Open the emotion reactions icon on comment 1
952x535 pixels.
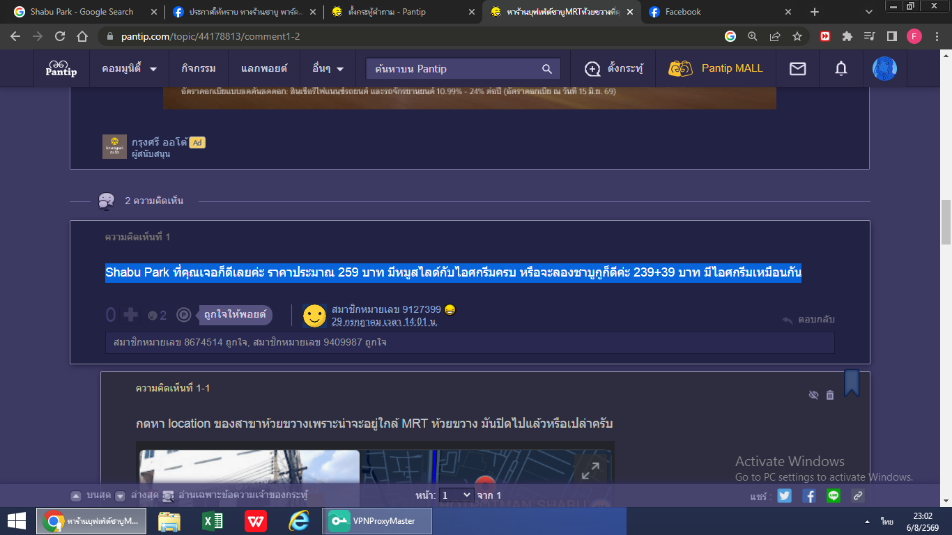[153, 316]
